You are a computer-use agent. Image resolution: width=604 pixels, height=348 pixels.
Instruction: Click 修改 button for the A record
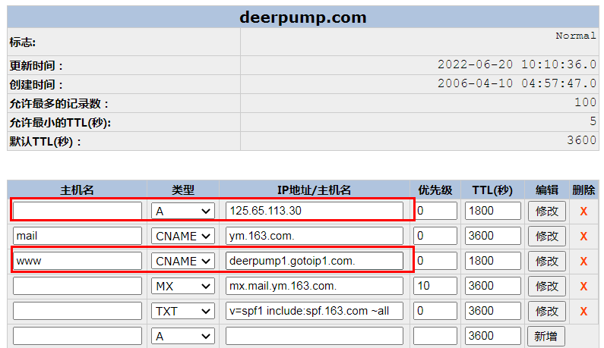point(546,212)
